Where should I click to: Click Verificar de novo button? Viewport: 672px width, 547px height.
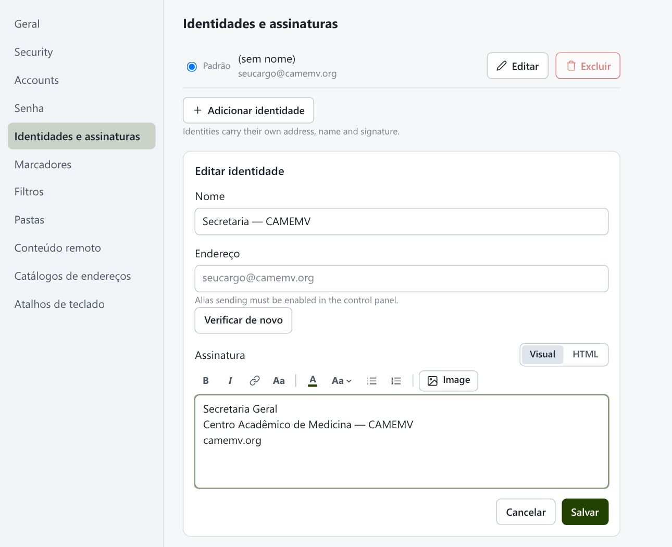pyautogui.click(x=243, y=320)
